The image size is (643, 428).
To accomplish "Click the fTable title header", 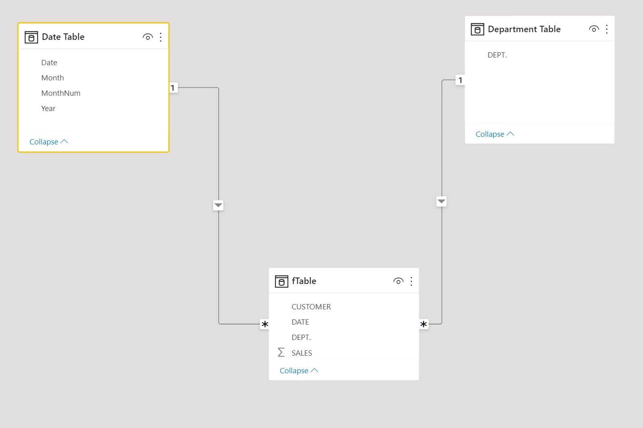I will coord(304,281).
